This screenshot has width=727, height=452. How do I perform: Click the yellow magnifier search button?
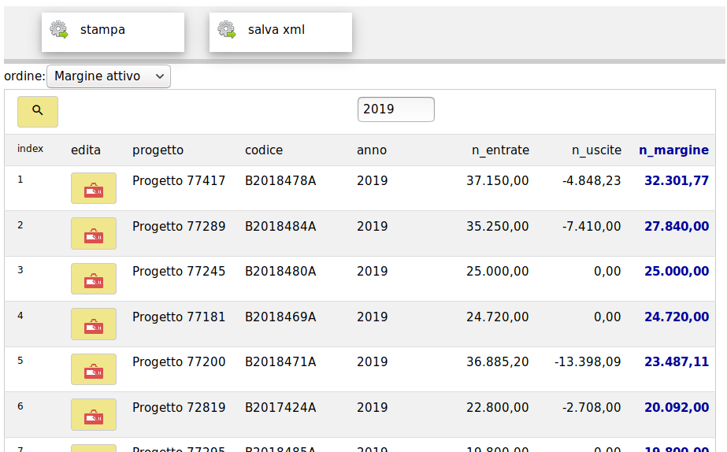(38, 111)
